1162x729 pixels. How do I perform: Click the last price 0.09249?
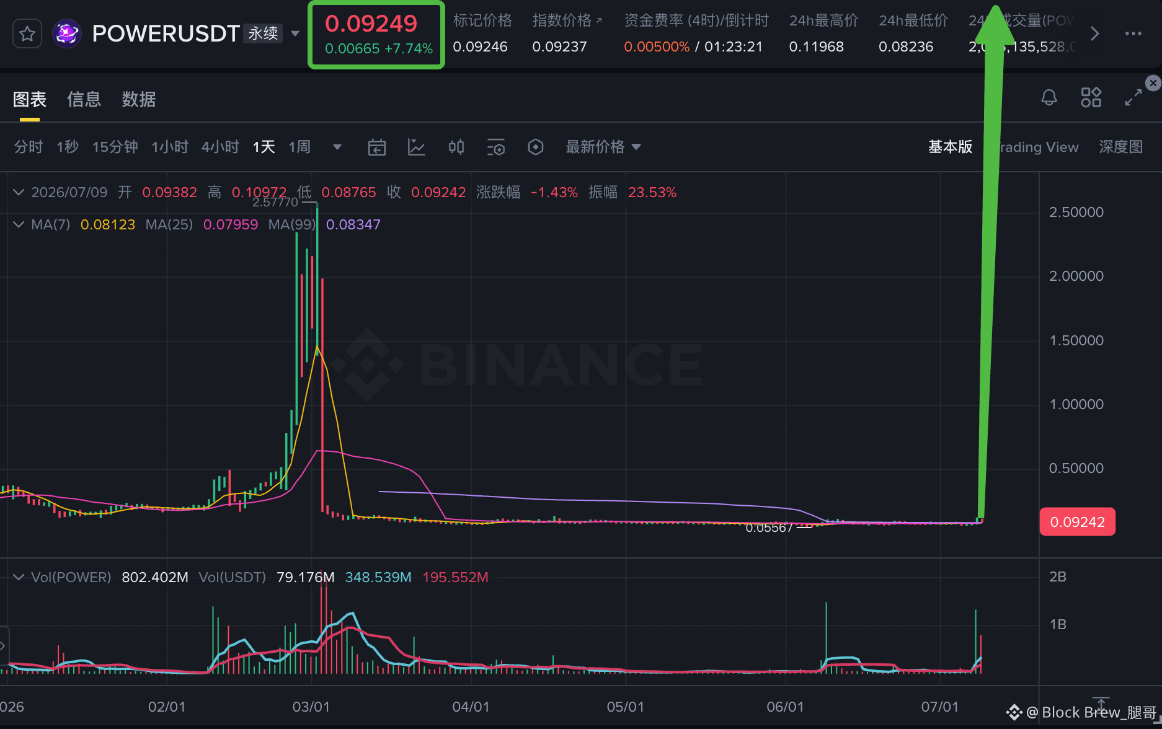(371, 24)
